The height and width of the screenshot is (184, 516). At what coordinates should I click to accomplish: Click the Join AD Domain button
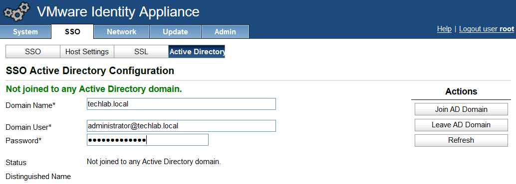(461, 109)
